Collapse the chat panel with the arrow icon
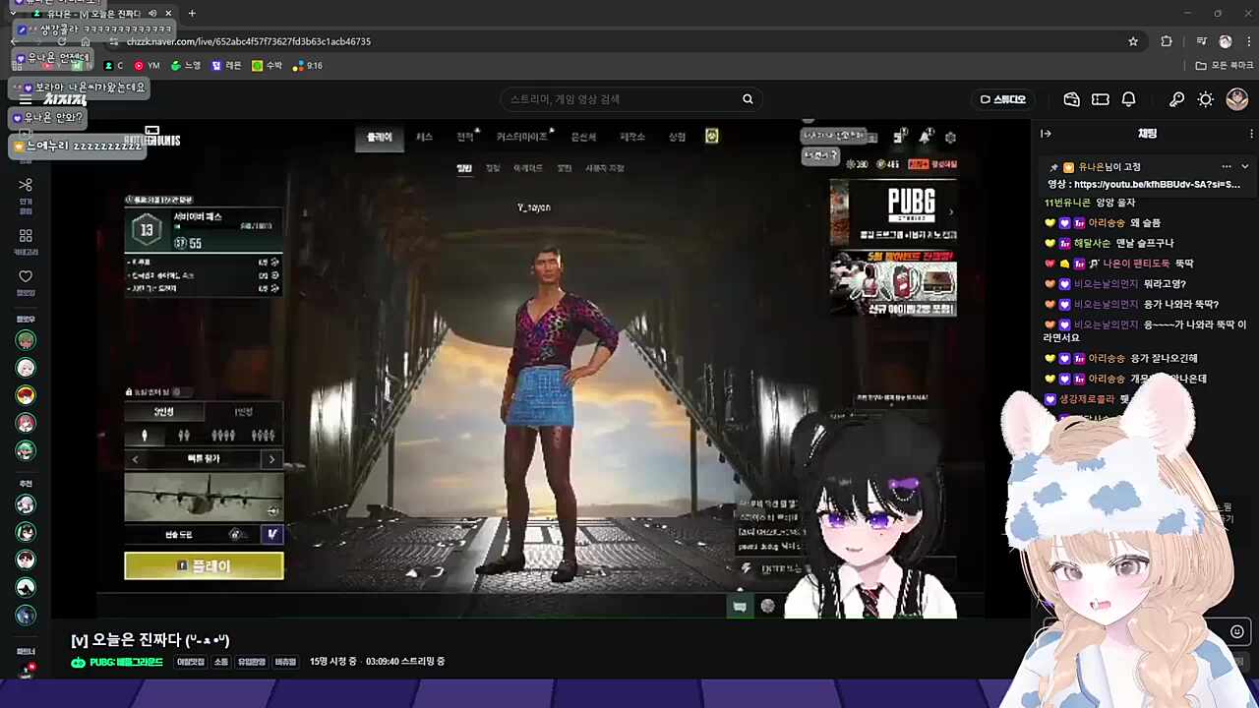The width and height of the screenshot is (1259, 708). (1046, 134)
